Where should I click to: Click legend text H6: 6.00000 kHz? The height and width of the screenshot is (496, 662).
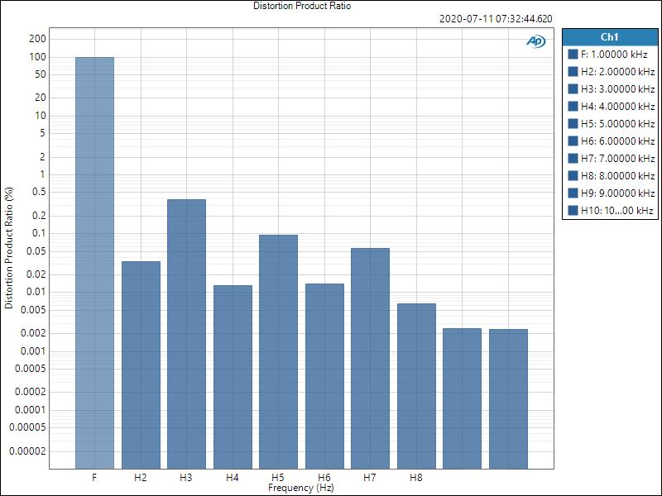point(617,141)
